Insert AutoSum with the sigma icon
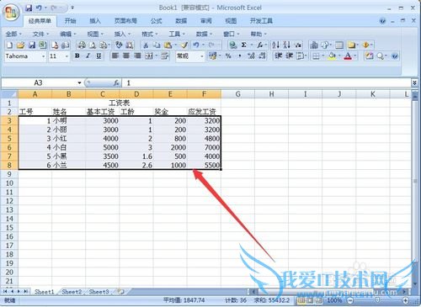Screen dimensions: 421x307 pyautogui.click(x=244, y=45)
